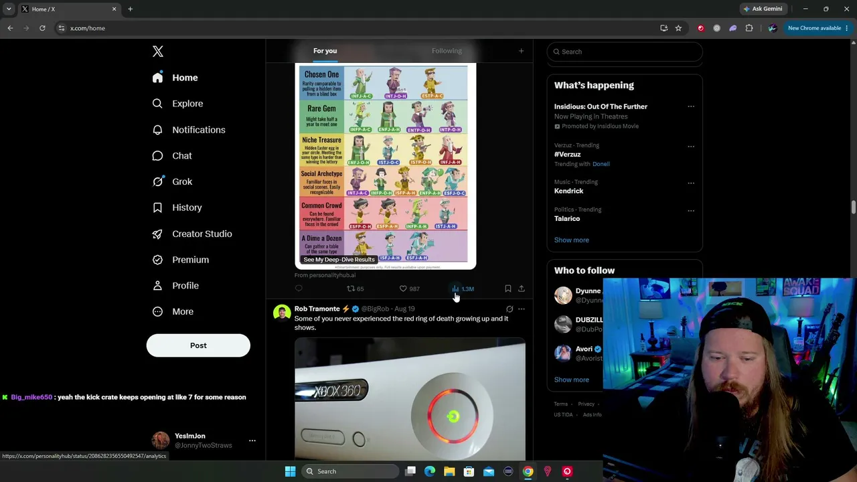Screen dimensions: 857x482
Task: View analytics showing 1.3M views
Action: click(463, 289)
